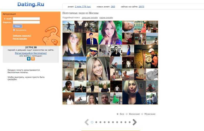Select the Женские radio button
This screenshot has height=131, width=204.
(x=126, y=114)
